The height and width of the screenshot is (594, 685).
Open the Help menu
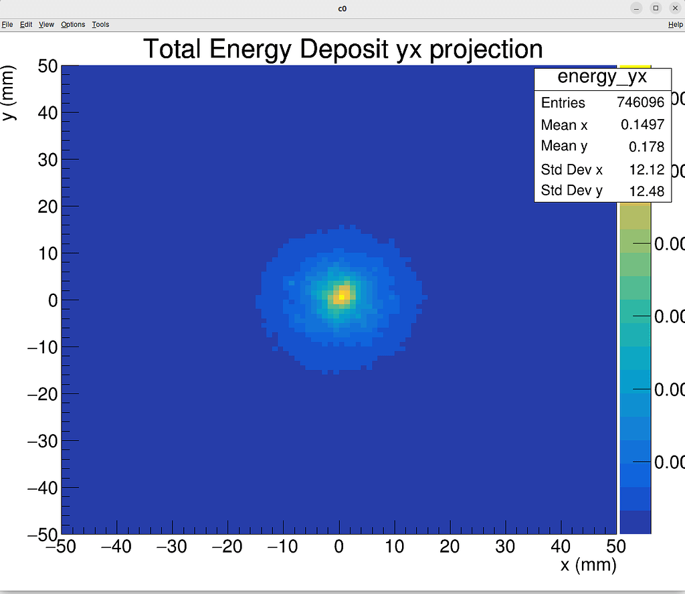676,24
